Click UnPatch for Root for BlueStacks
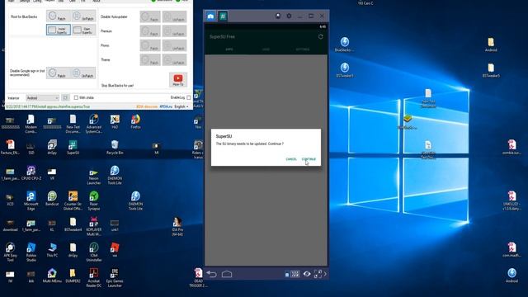This screenshot has width=528, height=297. (x=83, y=16)
